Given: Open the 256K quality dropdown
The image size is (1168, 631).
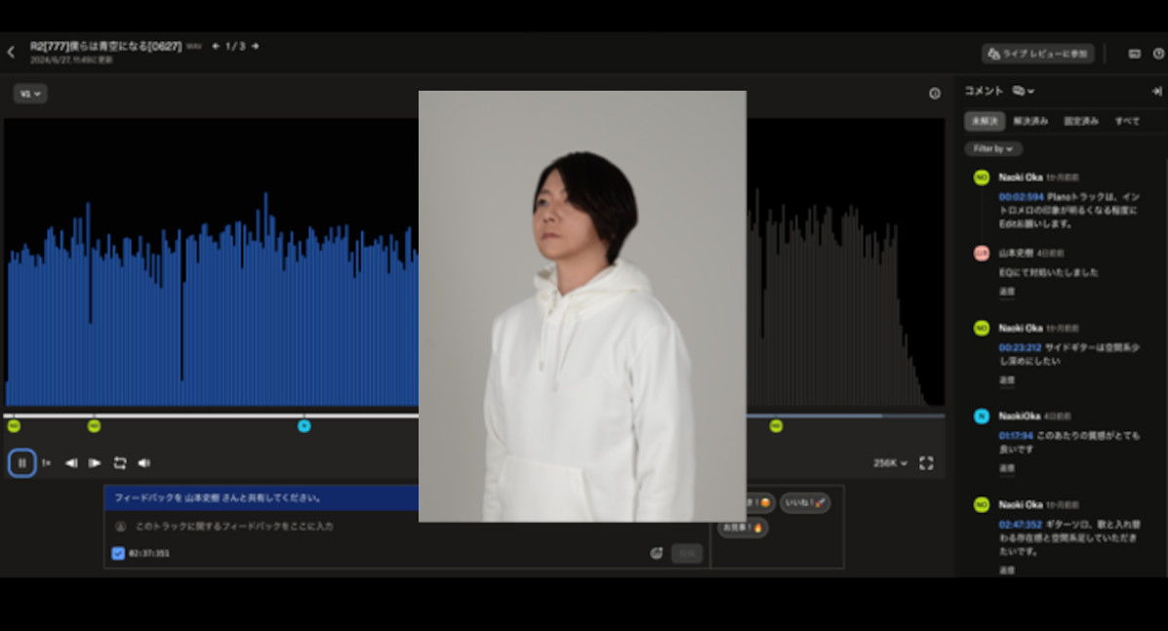Looking at the screenshot, I should pyautogui.click(x=890, y=463).
